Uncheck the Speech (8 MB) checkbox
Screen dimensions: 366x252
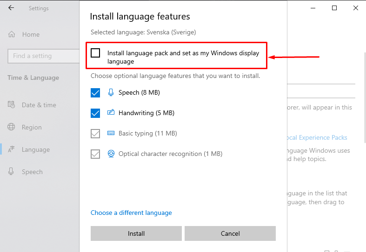96,92
